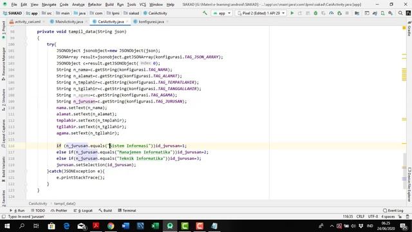Open the Build Variants side panel
This screenshot has width=412, height=232.
click(x=3, y=168)
